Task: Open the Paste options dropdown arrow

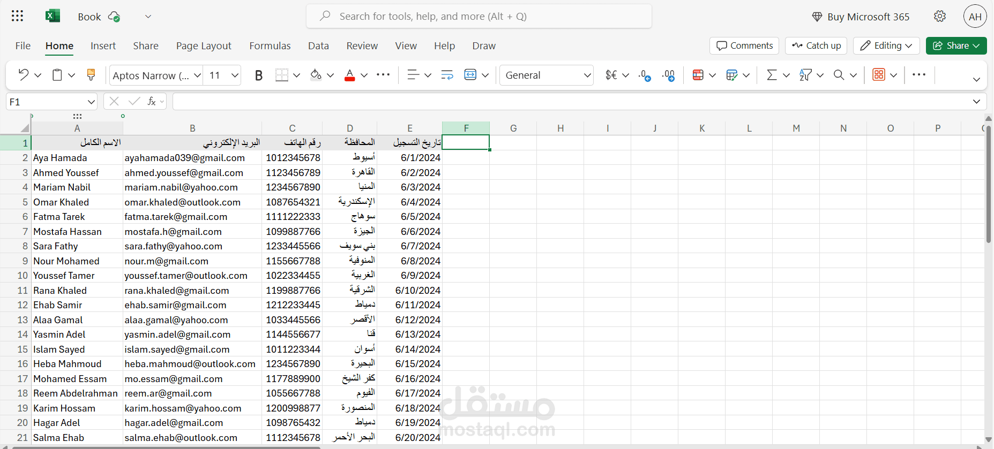Action: click(71, 75)
